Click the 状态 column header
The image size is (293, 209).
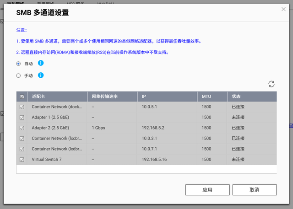tap(236, 96)
